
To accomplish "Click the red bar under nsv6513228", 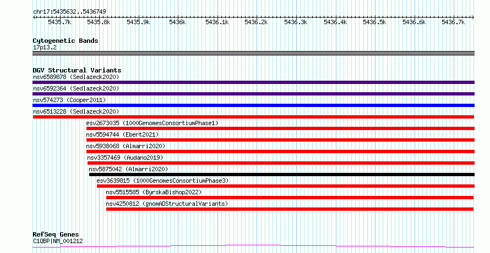I will (x=253, y=117).
